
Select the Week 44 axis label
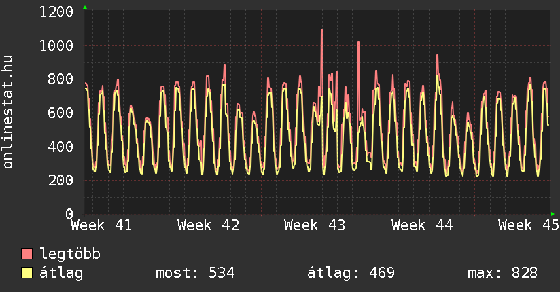pos(422,225)
